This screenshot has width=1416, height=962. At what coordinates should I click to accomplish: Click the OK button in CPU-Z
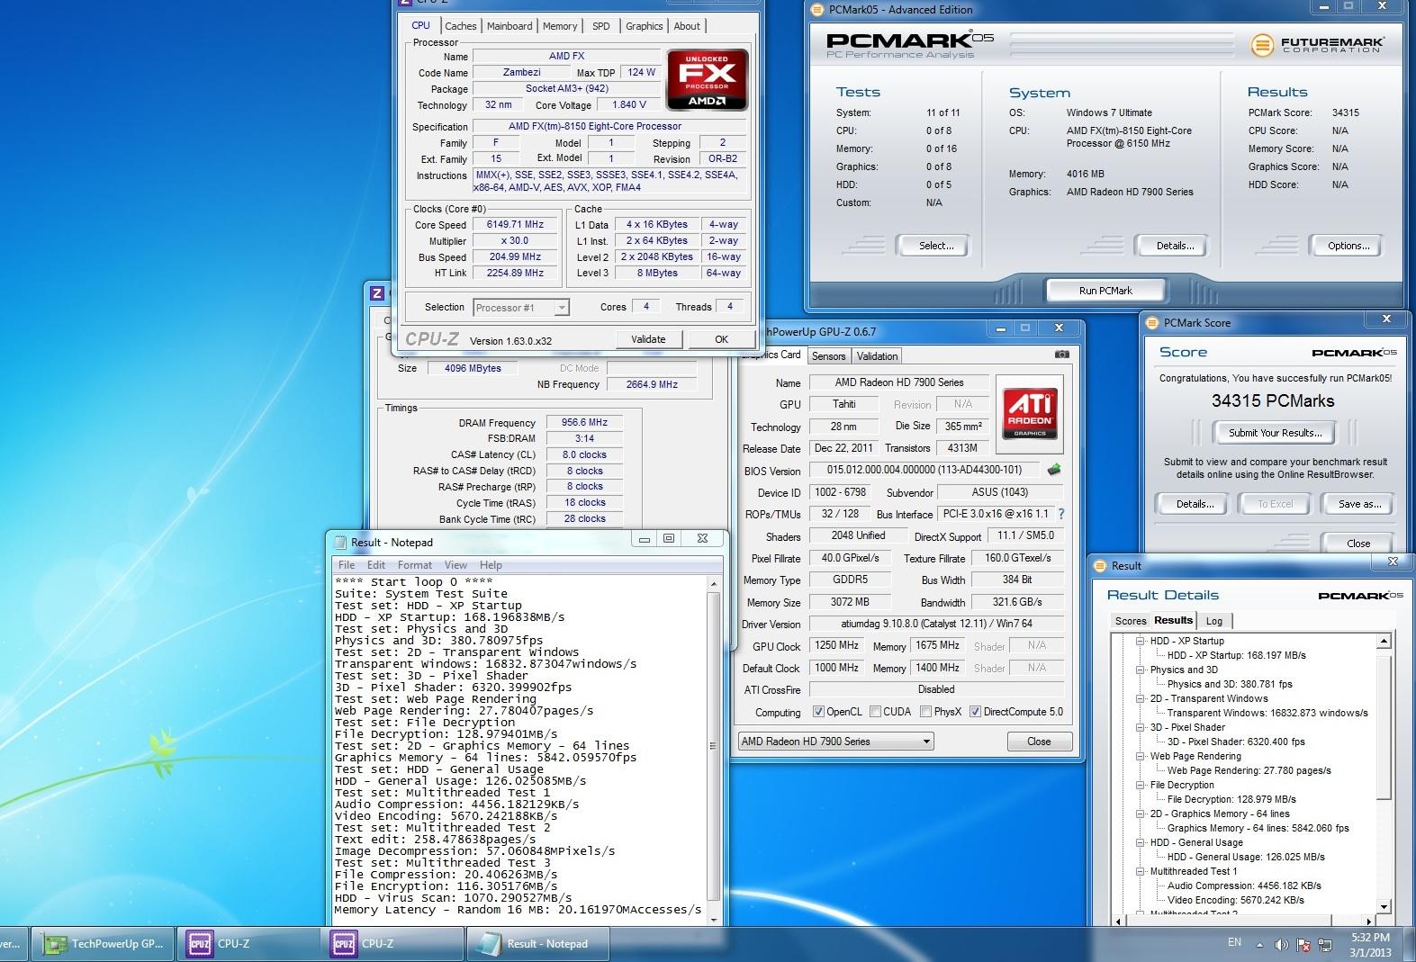point(721,339)
